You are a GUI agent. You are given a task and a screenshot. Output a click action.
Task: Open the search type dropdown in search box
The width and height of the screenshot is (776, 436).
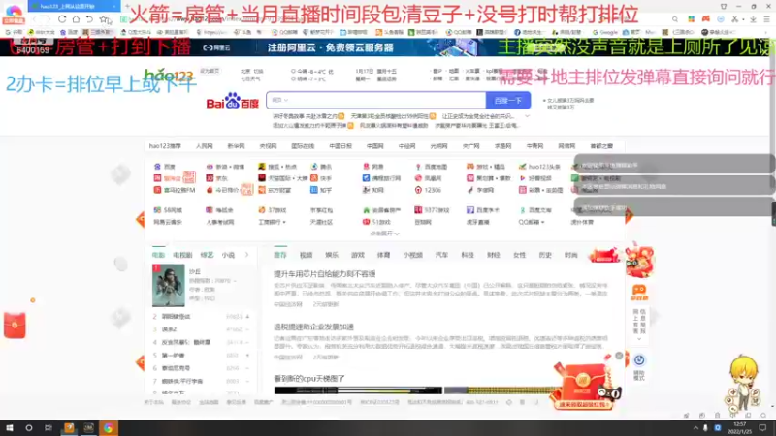click(280, 101)
